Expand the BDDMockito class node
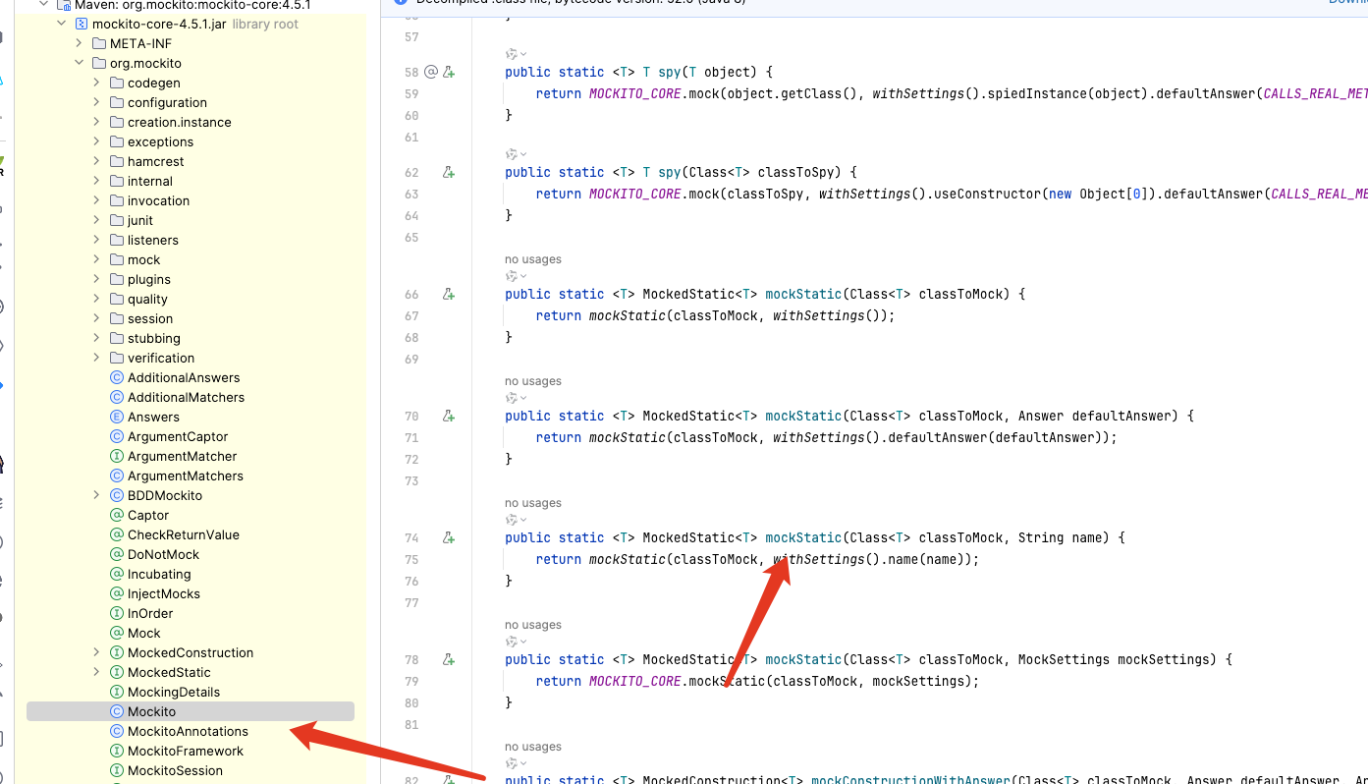Image resolution: width=1368 pixels, height=784 pixels. 96,495
